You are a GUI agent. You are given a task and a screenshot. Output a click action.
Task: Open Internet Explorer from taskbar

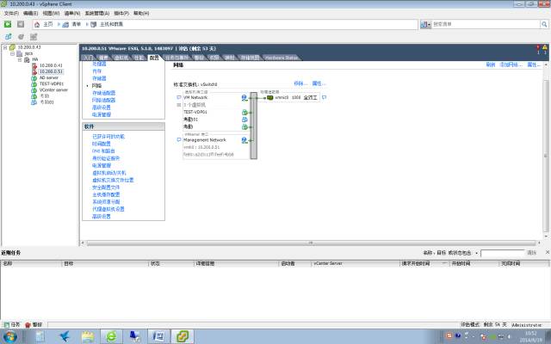point(112,336)
